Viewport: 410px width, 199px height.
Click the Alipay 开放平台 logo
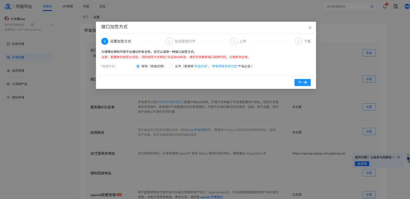click(18, 6)
